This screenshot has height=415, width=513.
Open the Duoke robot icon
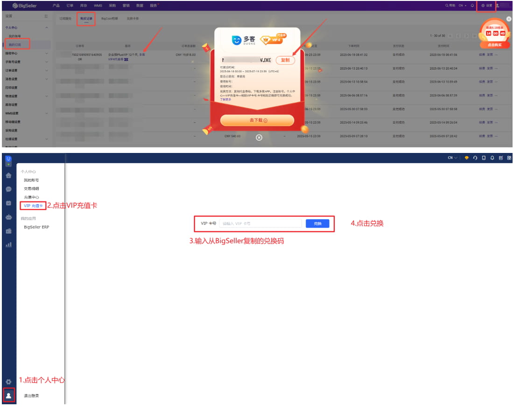[8, 217]
